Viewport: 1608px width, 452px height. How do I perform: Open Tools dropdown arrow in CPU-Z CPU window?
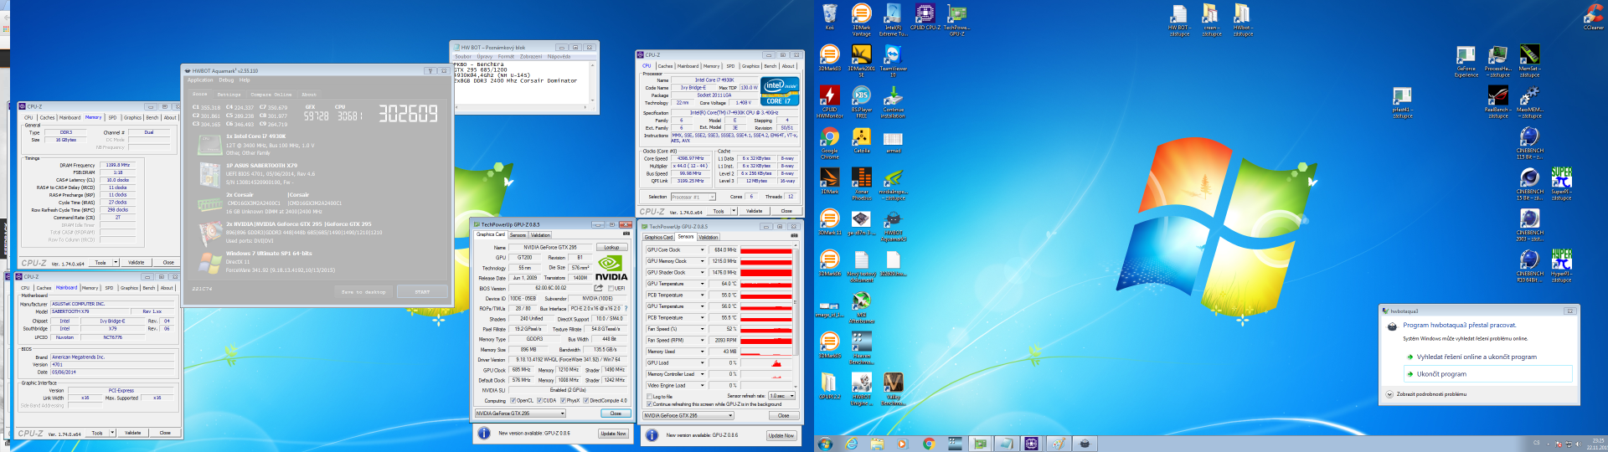coord(732,211)
